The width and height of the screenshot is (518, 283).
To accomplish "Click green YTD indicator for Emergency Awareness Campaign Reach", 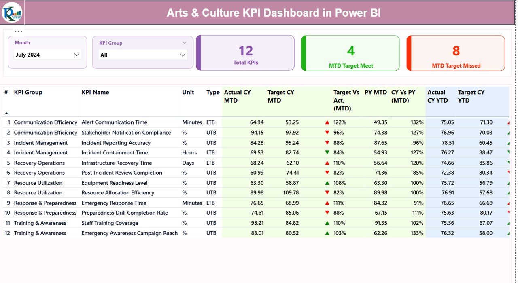I will 509,233.
